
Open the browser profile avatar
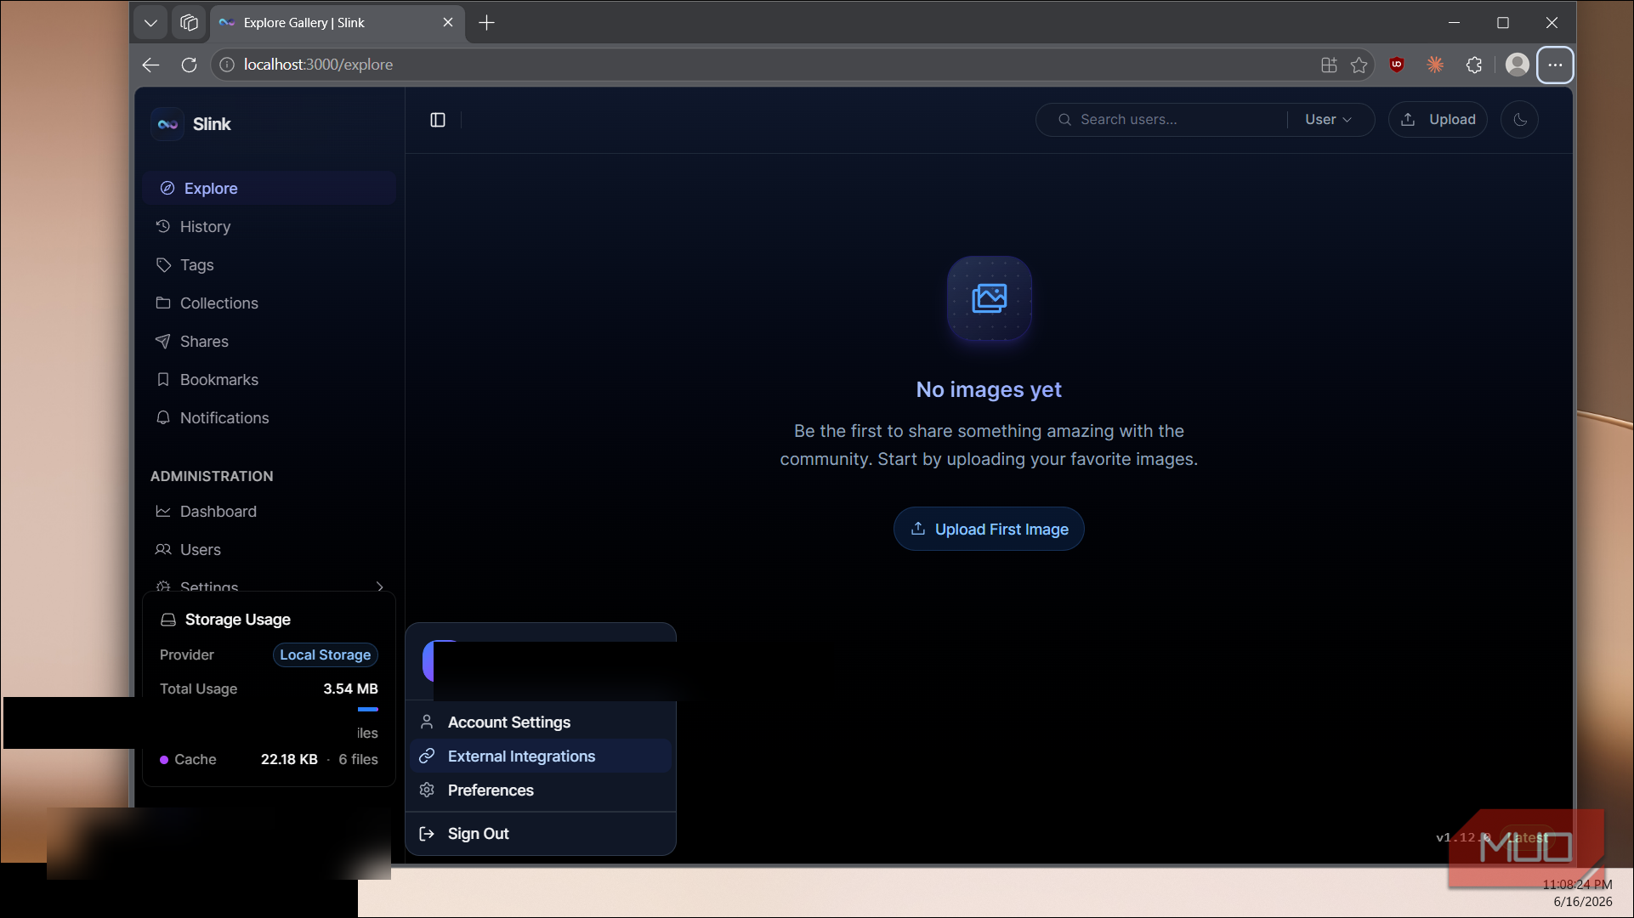click(x=1517, y=65)
